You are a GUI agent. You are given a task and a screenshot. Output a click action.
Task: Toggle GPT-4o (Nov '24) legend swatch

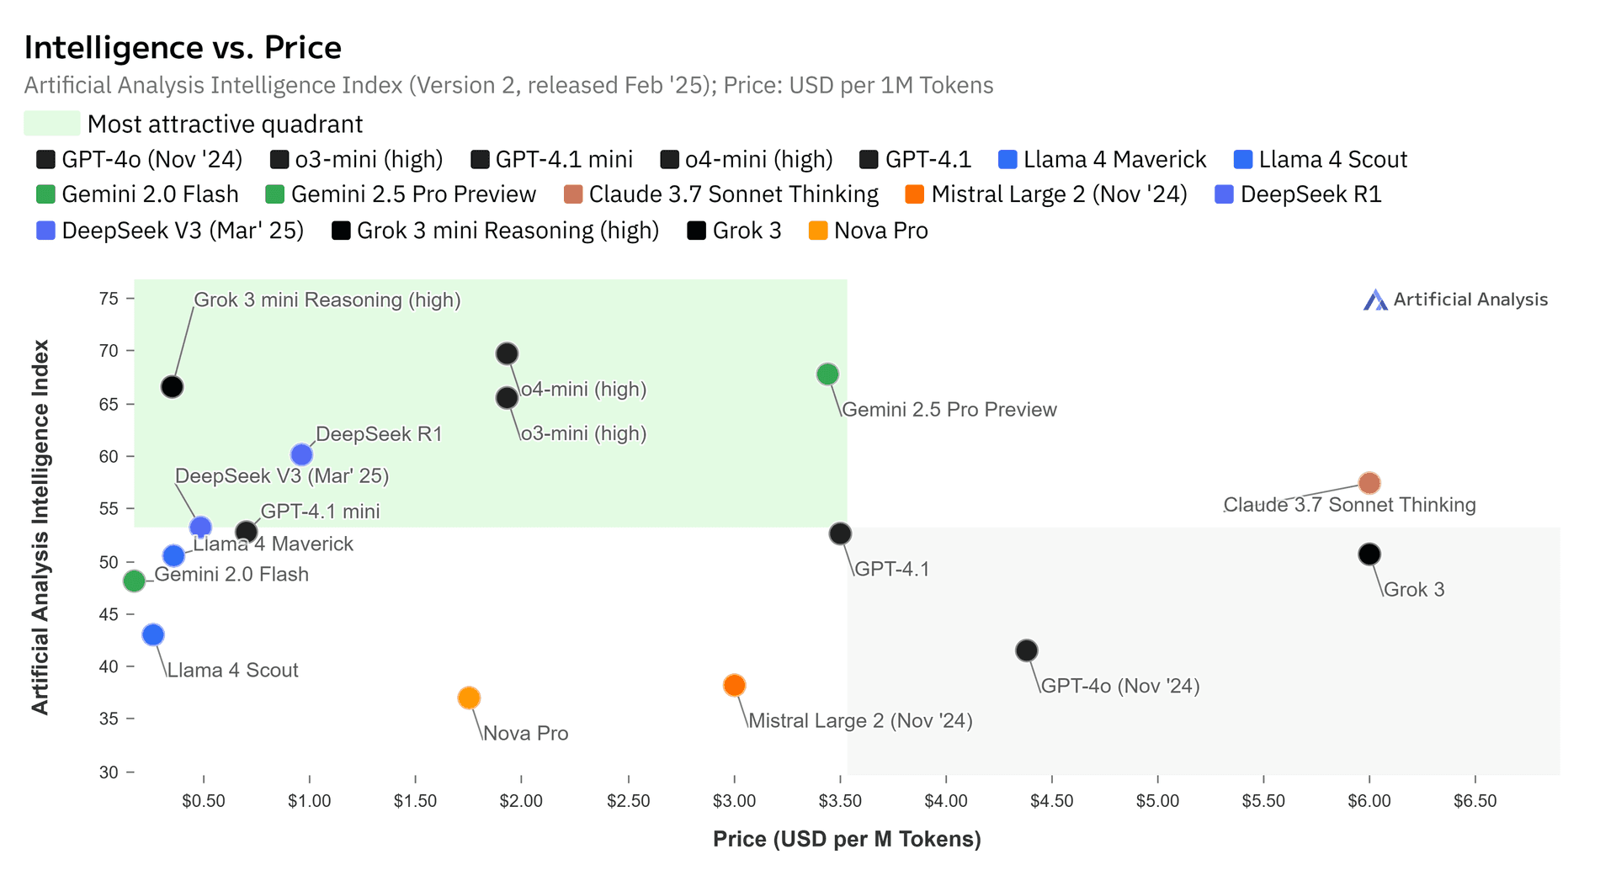coord(46,160)
